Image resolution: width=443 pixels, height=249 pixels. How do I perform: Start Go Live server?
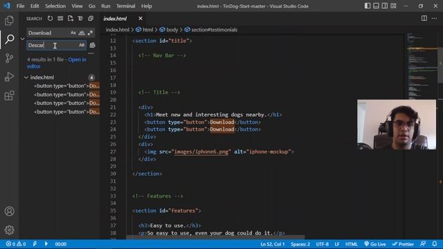point(374,244)
